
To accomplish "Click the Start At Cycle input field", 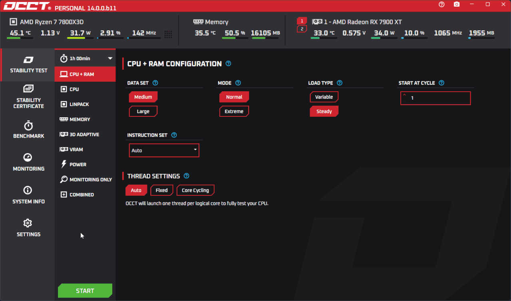I will pos(435,98).
